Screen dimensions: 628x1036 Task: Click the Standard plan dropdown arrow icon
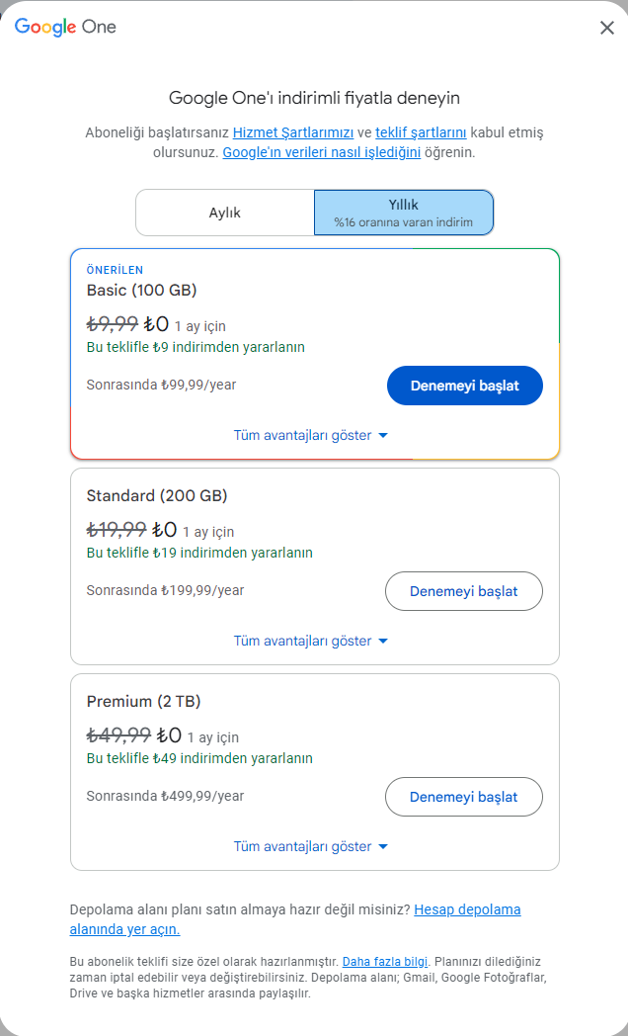click(383, 641)
